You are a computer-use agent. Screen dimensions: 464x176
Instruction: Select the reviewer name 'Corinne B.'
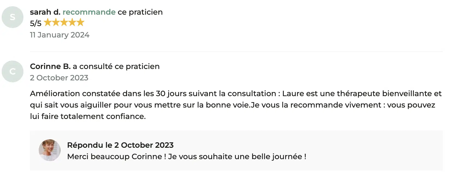pos(50,67)
